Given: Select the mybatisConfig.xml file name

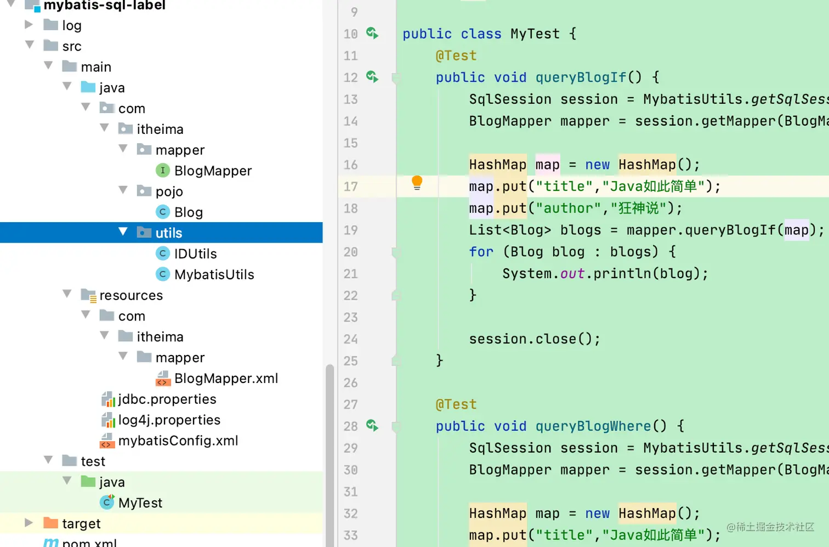Looking at the screenshot, I should [x=178, y=441].
